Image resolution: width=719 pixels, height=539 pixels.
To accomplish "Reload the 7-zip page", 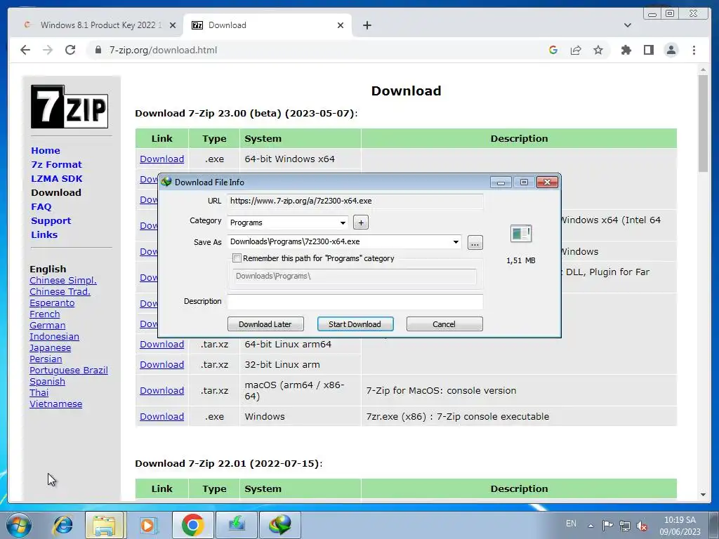I will tap(70, 50).
